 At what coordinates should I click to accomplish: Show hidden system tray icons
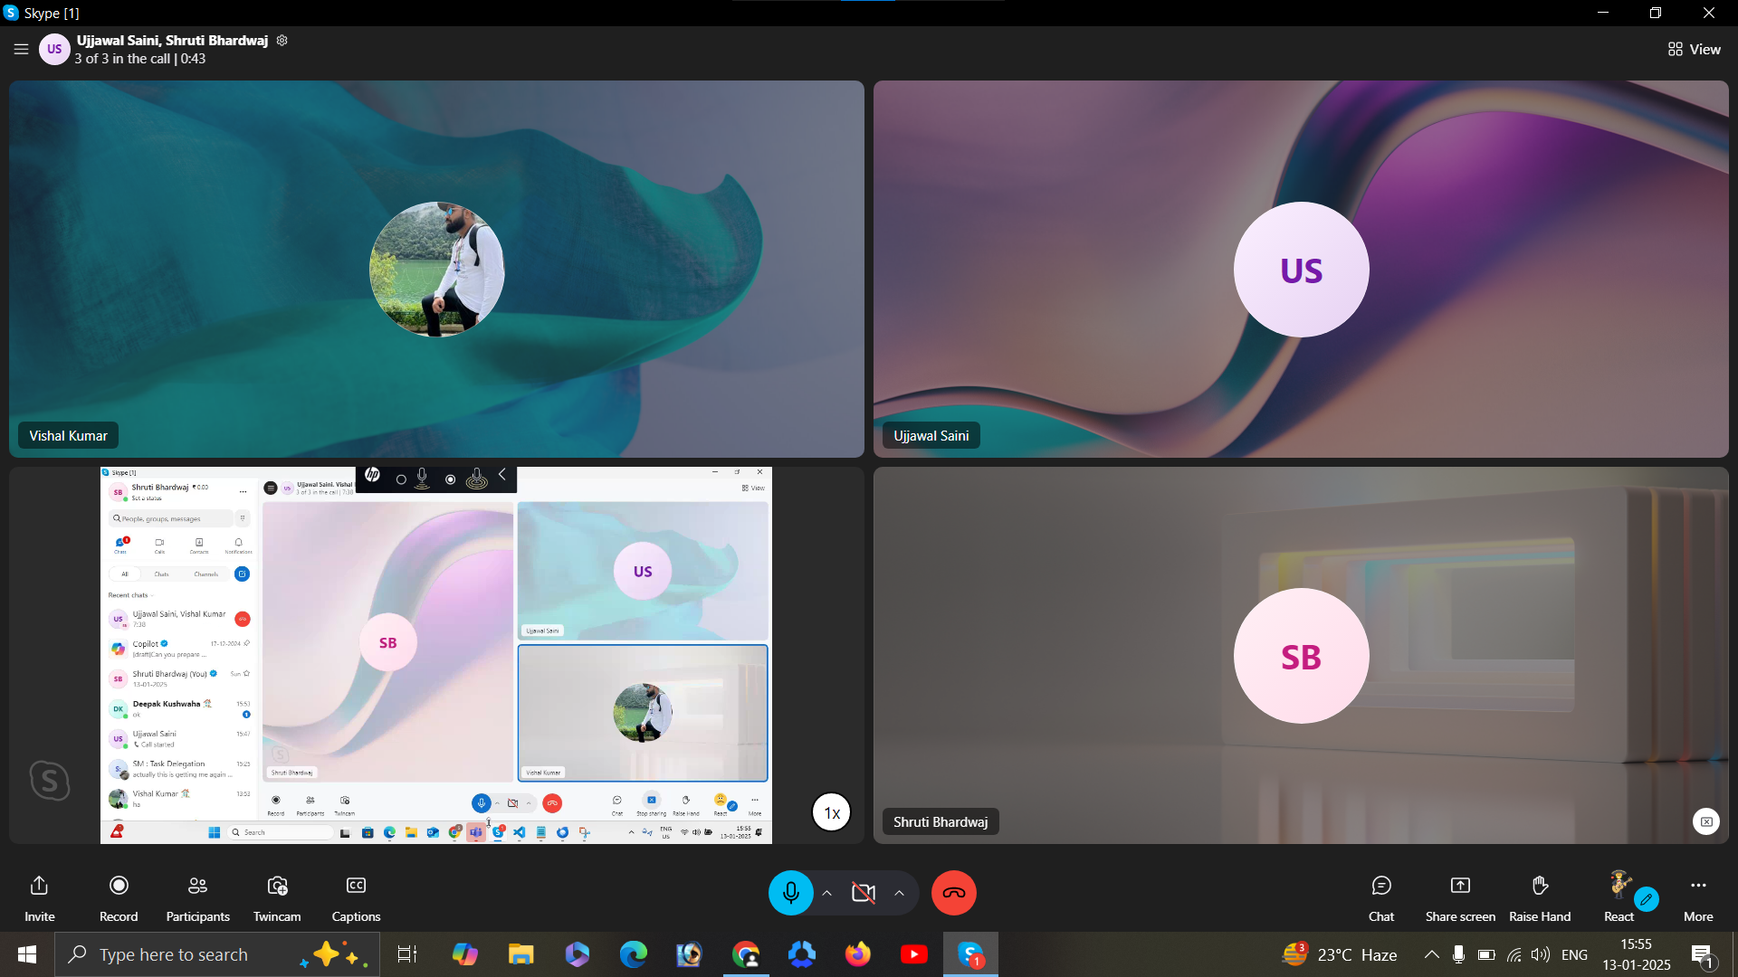(1431, 954)
